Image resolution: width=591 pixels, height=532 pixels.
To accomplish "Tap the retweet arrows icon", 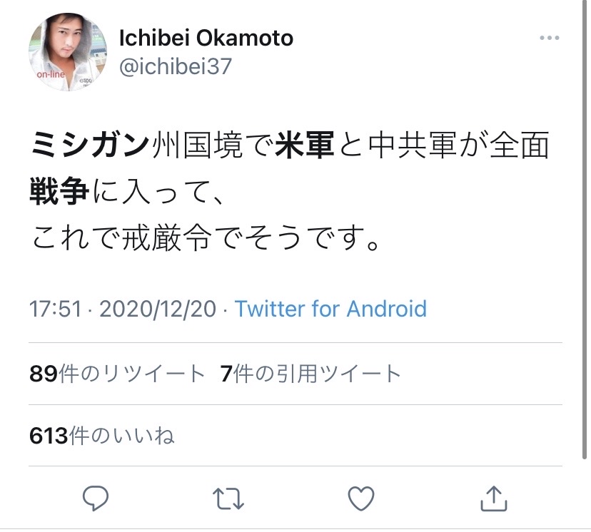I will 228,498.
